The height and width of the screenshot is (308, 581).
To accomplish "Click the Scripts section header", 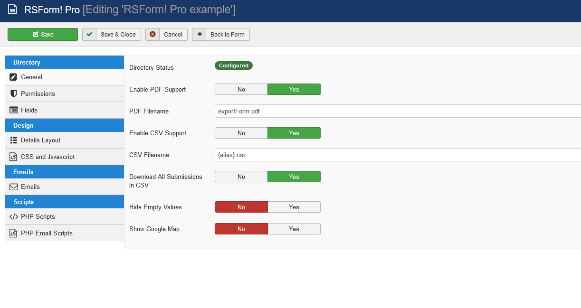I will (65, 202).
